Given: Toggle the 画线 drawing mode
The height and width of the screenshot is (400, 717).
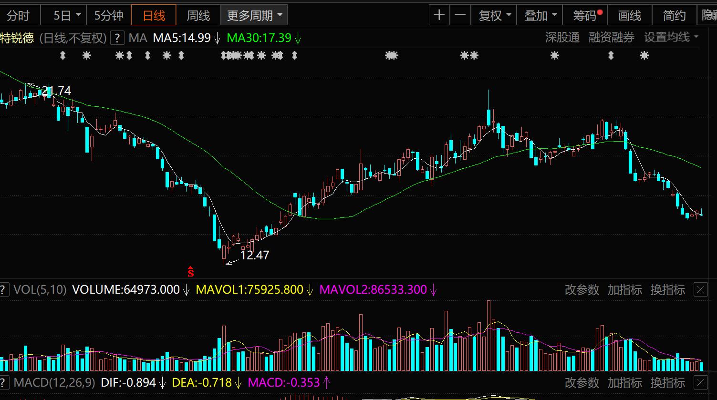Looking at the screenshot, I should (x=629, y=16).
